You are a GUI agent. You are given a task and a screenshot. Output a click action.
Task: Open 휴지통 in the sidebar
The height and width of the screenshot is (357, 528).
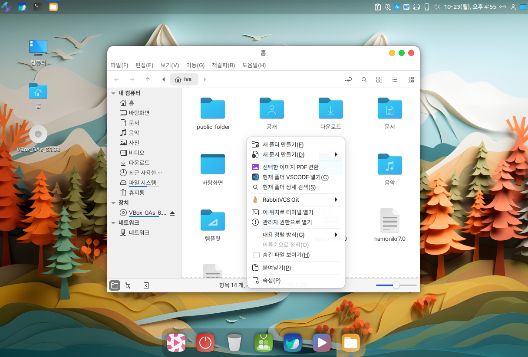tap(136, 193)
